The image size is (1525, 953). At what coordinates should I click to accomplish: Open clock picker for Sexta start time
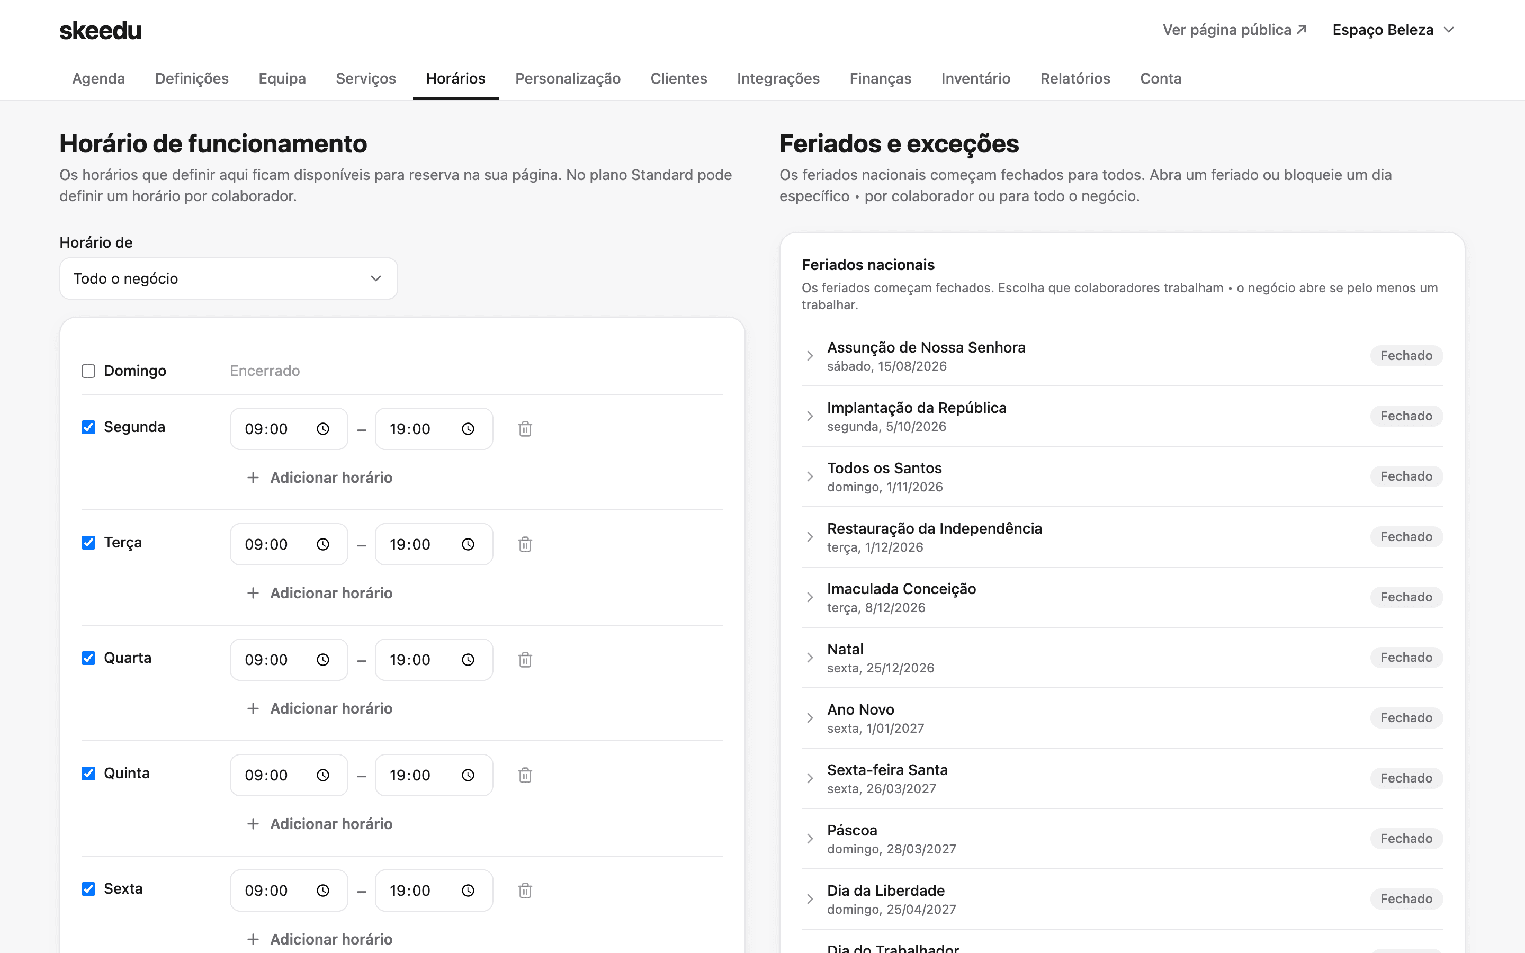(x=322, y=890)
